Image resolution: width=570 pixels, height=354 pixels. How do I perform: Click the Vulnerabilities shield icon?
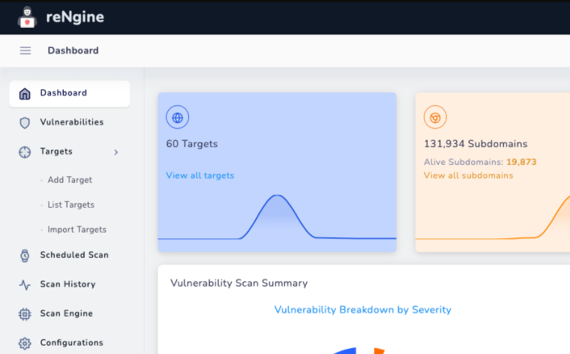point(25,123)
